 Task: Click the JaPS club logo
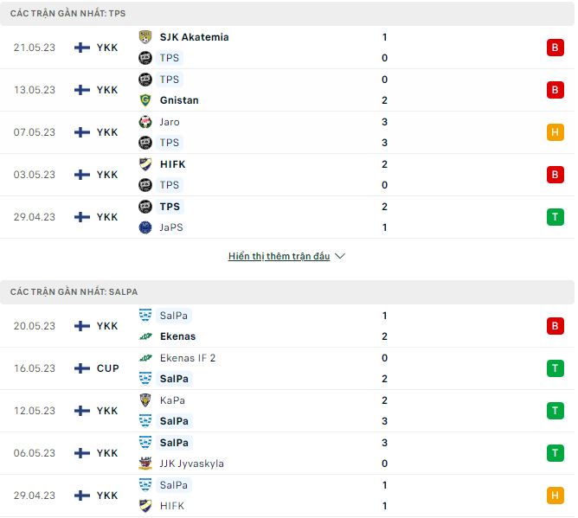[x=145, y=227]
